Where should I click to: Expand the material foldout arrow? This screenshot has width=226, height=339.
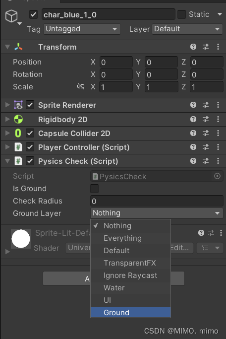point(7,252)
